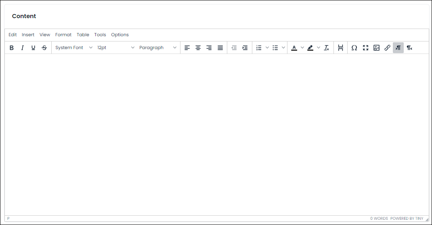Open the System Font dropdown

[x=74, y=47]
